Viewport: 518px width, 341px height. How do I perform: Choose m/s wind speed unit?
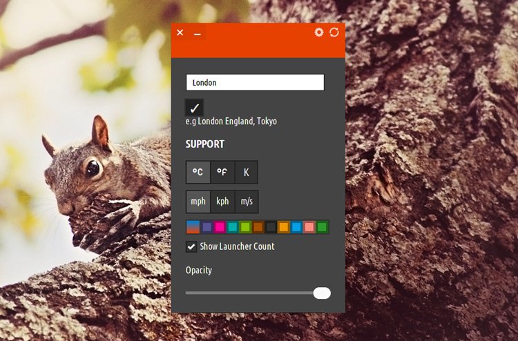coord(247,202)
